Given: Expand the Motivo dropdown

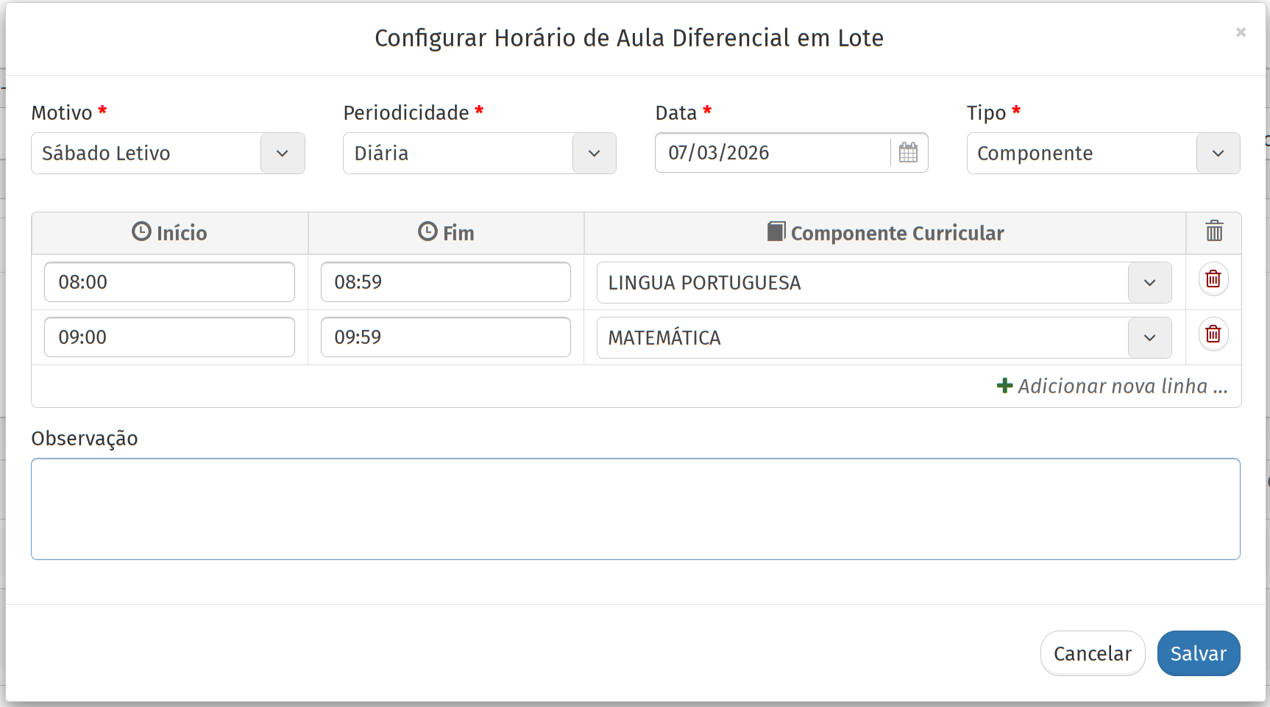Looking at the screenshot, I should coord(283,154).
